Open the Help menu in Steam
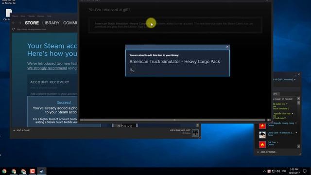 click(x=49, y=16)
